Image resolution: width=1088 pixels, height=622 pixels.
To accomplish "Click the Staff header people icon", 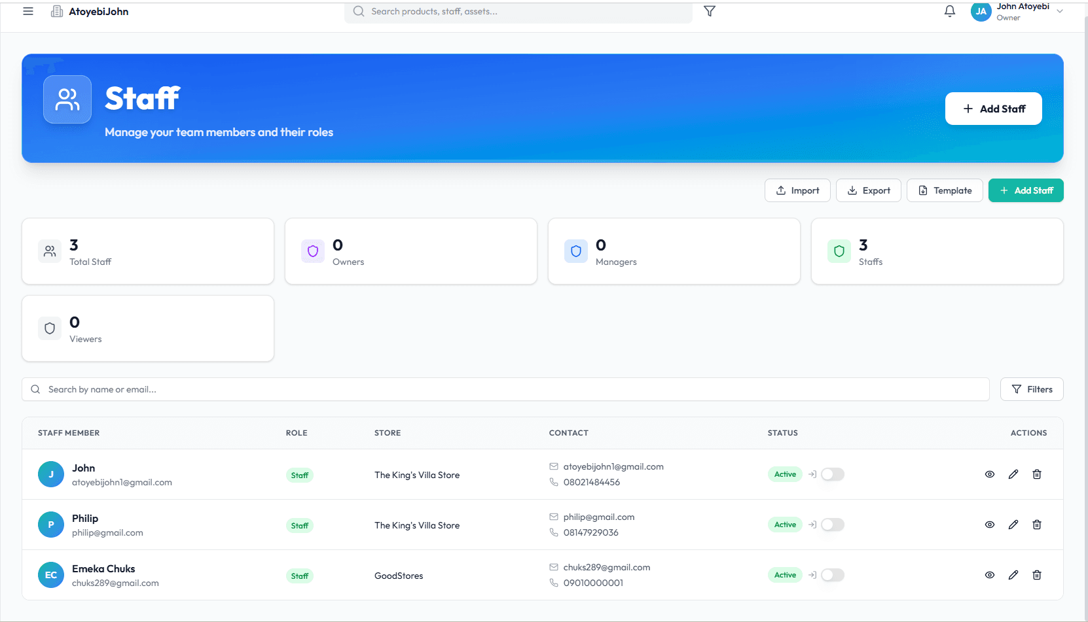I will point(67,99).
